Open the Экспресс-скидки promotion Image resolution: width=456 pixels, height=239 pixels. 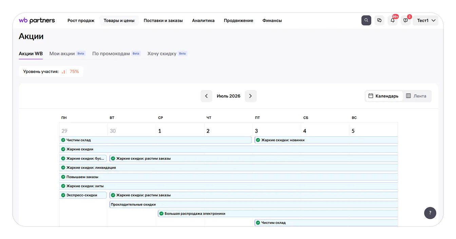83,195
